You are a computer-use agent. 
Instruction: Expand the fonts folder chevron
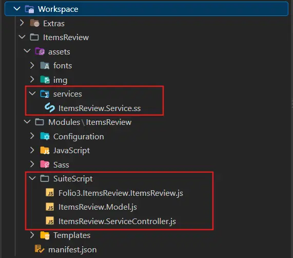click(x=32, y=65)
